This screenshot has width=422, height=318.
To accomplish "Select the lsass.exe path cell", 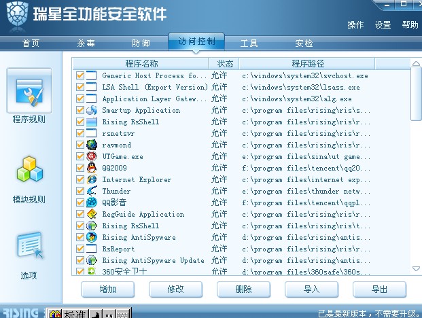I will 301,88.
